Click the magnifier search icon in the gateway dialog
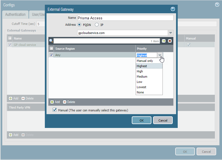 point(51,41)
